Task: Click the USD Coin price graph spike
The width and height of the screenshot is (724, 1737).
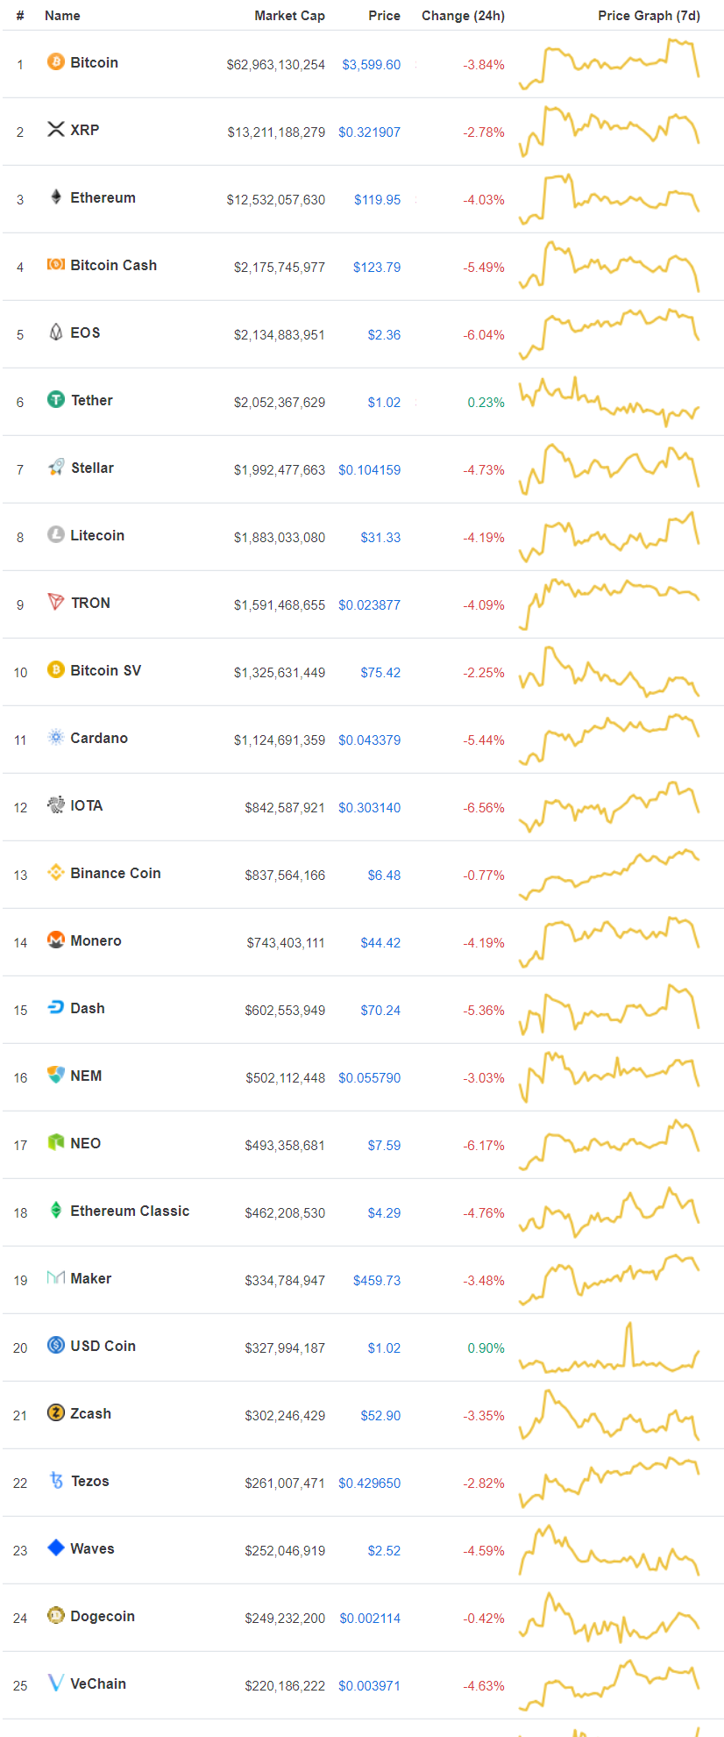Action: [x=628, y=1332]
